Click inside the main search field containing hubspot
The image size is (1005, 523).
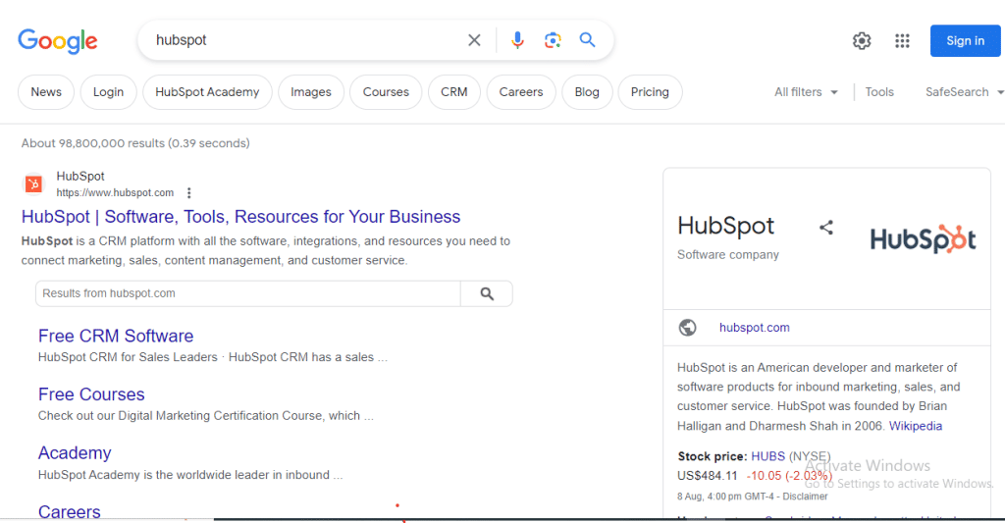[x=307, y=40]
